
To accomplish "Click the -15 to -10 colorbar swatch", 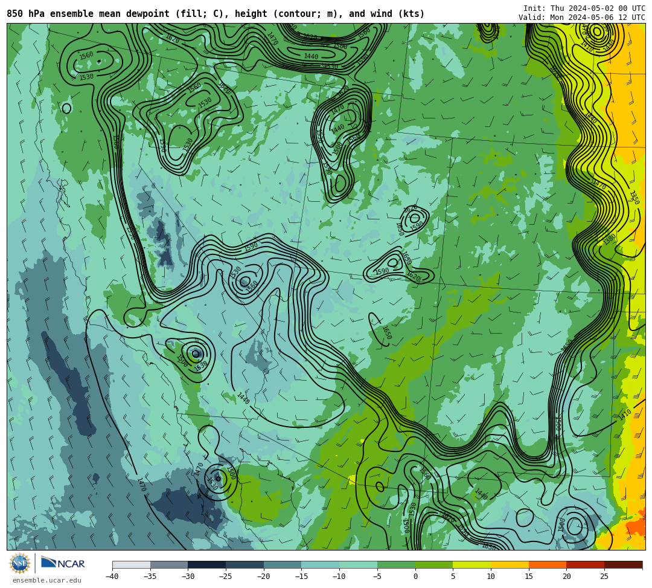I will click(x=321, y=564).
